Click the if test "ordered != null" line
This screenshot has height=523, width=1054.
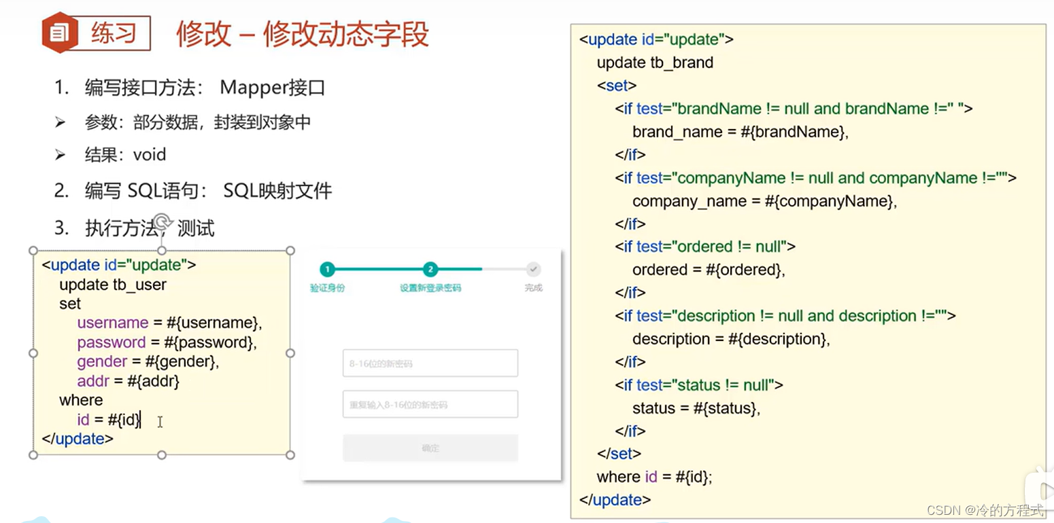[705, 247]
